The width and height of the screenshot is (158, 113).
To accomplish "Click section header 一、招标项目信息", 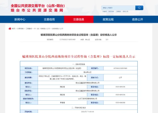I will point(79,64).
